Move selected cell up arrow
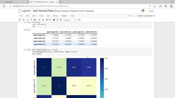This screenshot has width=175, height=98. [x=39, y=20]
